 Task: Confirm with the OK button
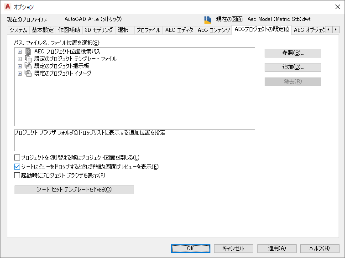(x=191, y=248)
